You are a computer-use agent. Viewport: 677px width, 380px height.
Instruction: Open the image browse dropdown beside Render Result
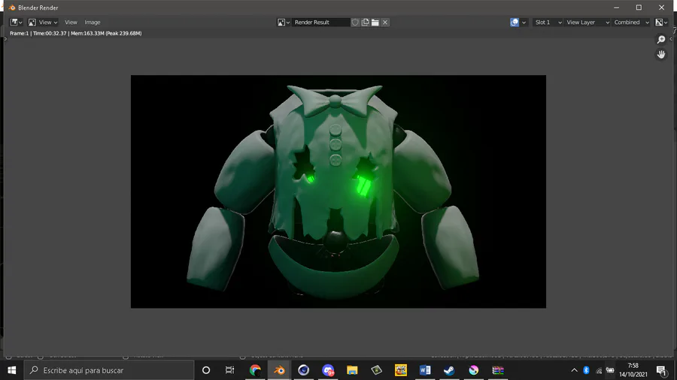(x=284, y=23)
